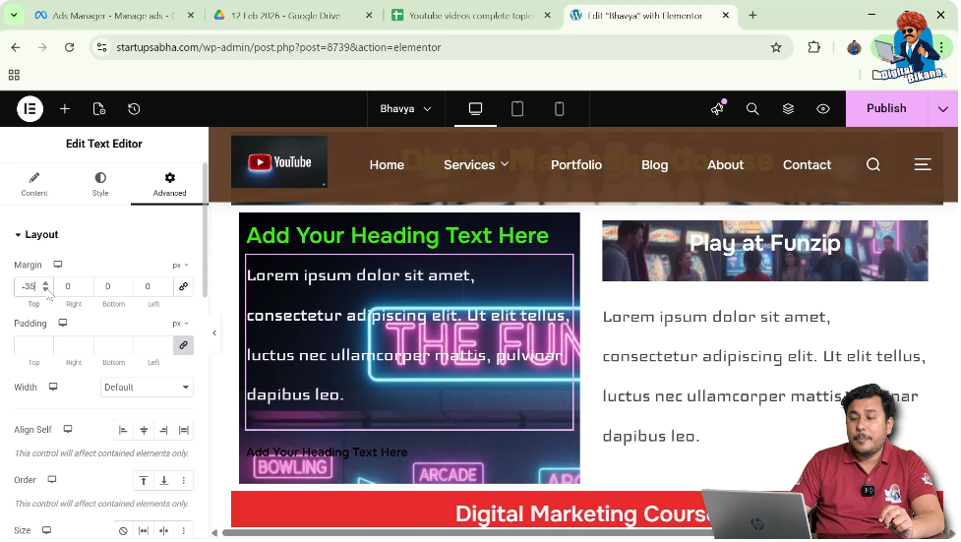Click the browser bookmark star icon

(776, 47)
